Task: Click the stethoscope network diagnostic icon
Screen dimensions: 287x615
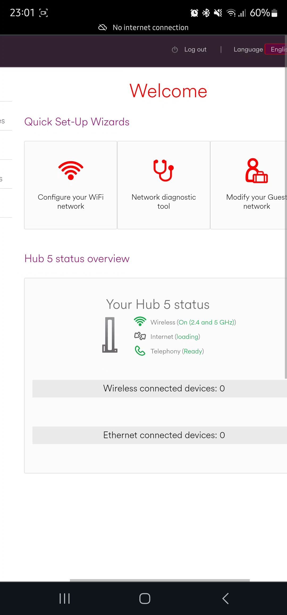Action: [163, 170]
